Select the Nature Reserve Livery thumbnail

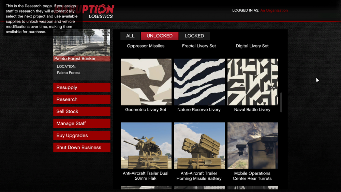click(x=199, y=82)
